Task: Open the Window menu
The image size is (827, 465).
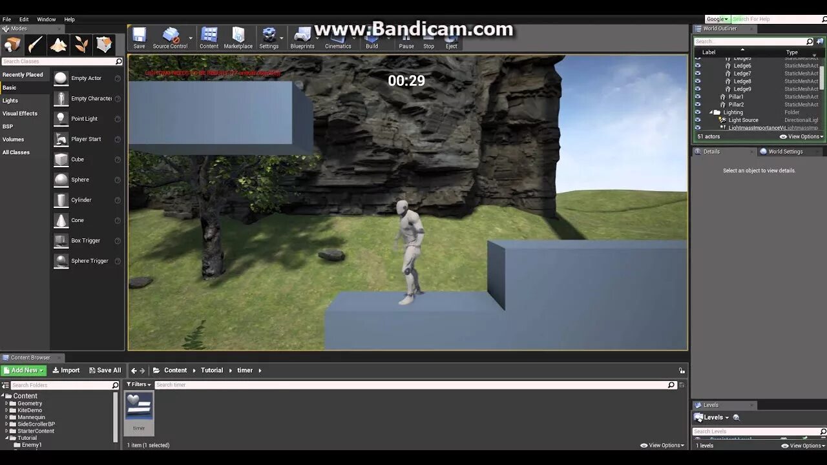Action: (x=47, y=19)
